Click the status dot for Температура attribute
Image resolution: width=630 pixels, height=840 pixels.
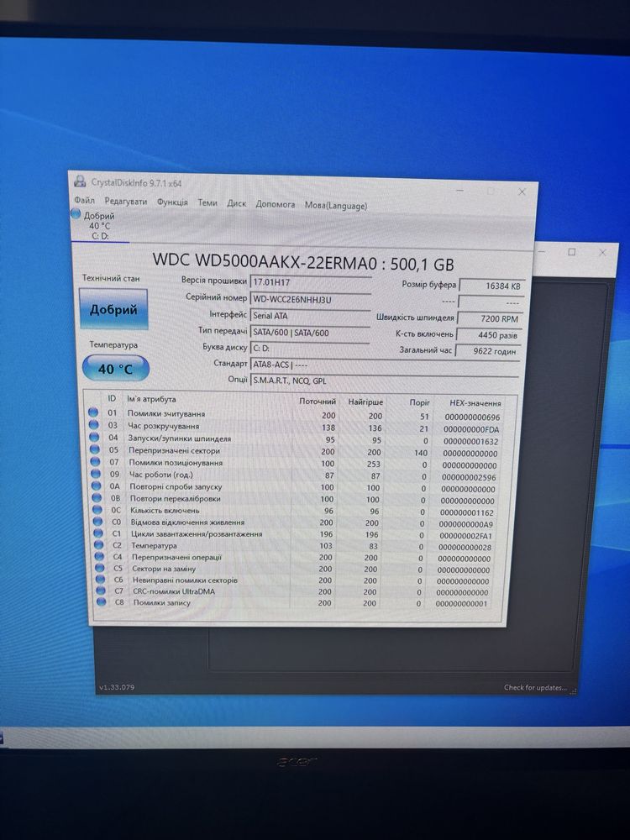(99, 545)
